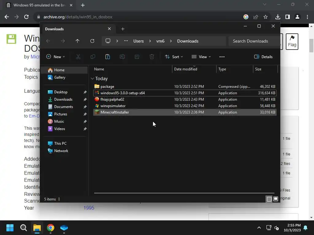Click File Explorer icon on taskbar
The image size is (314, 235).
tap(37, 228)
